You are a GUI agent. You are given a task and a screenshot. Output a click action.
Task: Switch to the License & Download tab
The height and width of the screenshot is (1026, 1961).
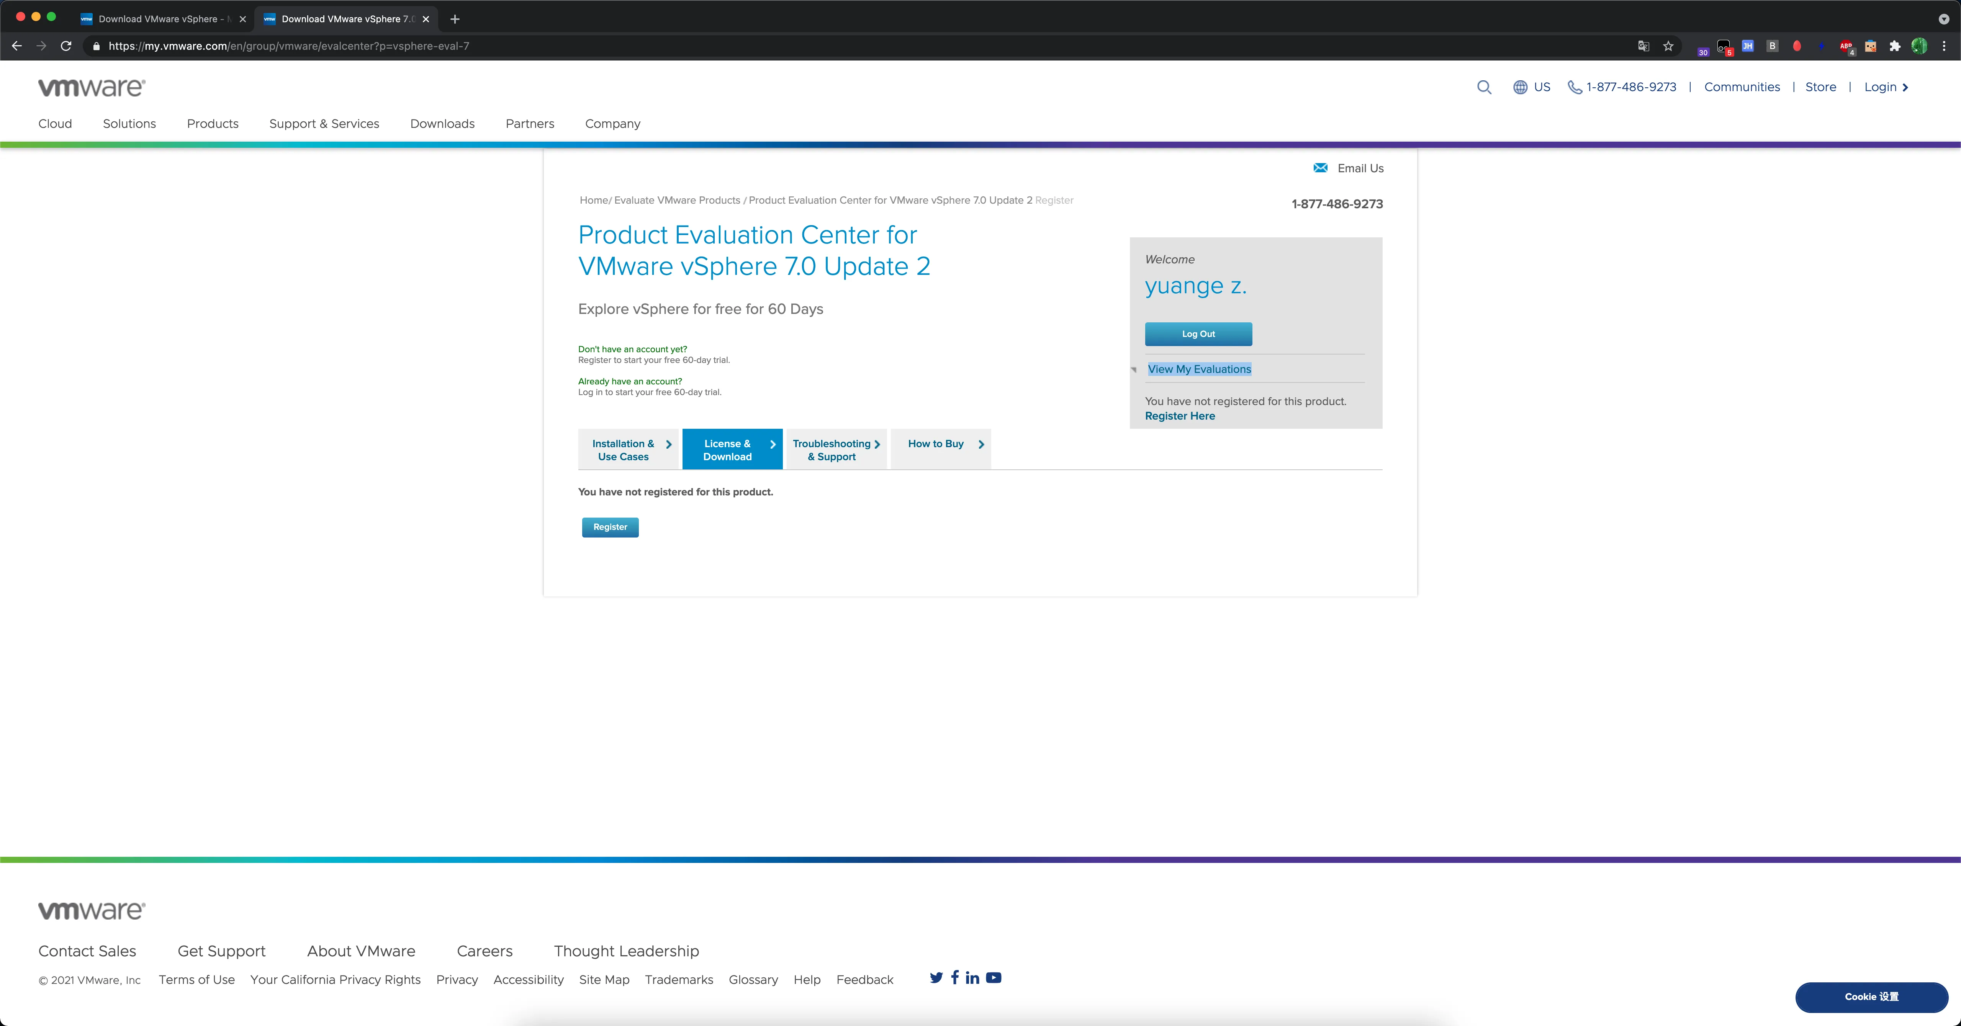point(732,449)
